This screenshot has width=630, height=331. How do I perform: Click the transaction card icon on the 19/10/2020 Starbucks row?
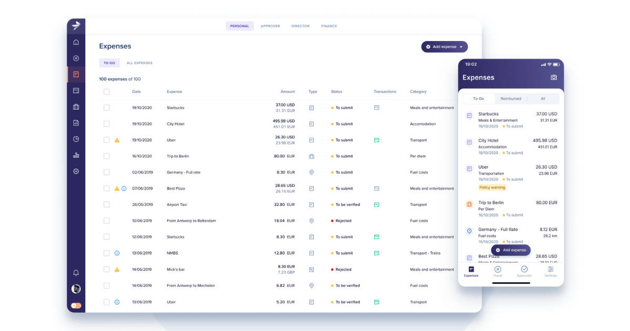[x=376, y=108]
